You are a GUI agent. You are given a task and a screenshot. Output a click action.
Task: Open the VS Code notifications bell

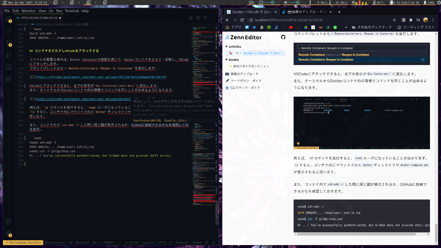point(214,242)
